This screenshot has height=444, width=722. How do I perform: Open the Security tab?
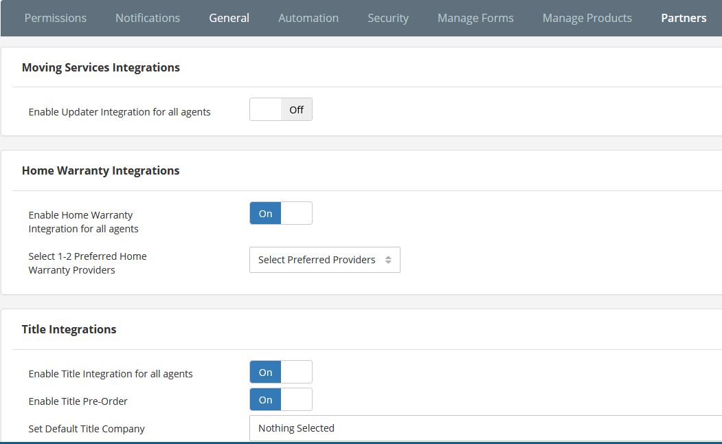pos(387,18)
